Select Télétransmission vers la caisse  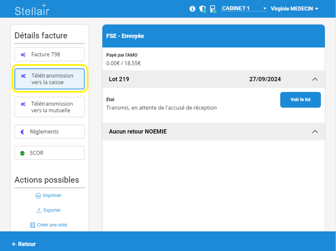49,79
